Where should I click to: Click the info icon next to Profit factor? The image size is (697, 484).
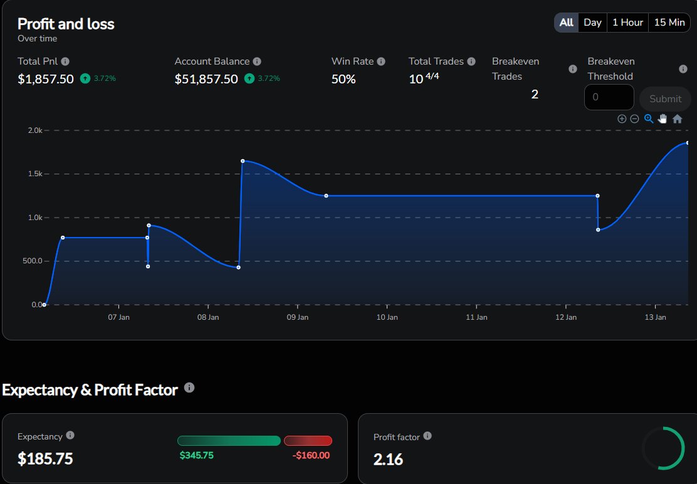[427, 436]
